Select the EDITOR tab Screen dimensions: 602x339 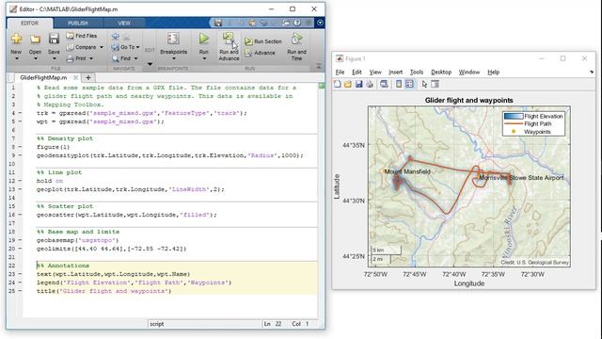point(29,23)
